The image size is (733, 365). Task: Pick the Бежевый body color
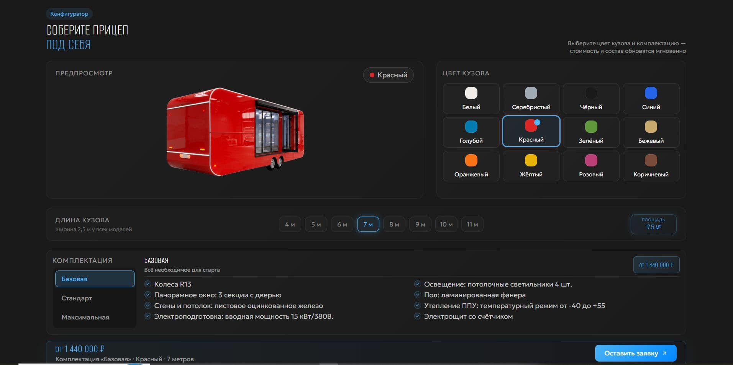coord(651,132)
